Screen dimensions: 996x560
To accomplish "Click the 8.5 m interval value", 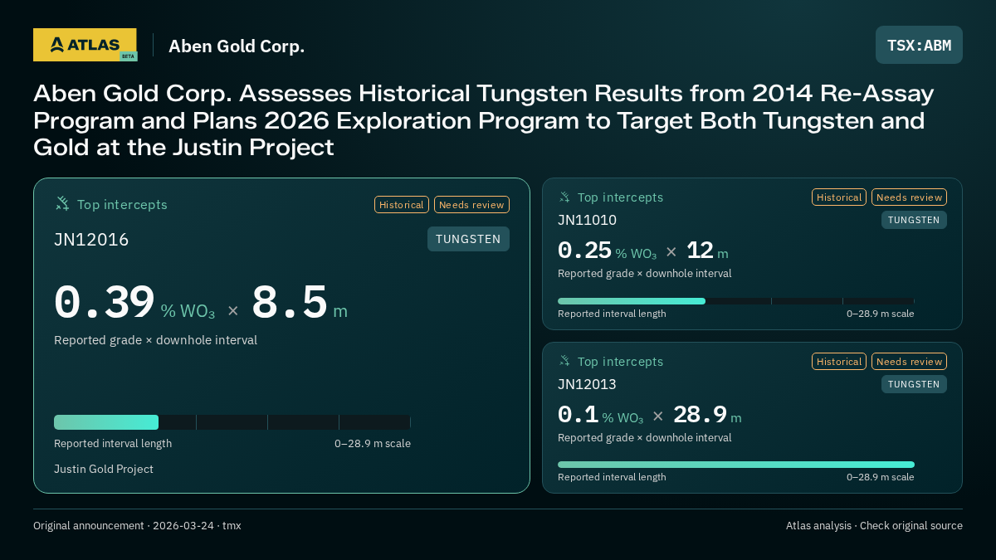I will tap(299, 303).
